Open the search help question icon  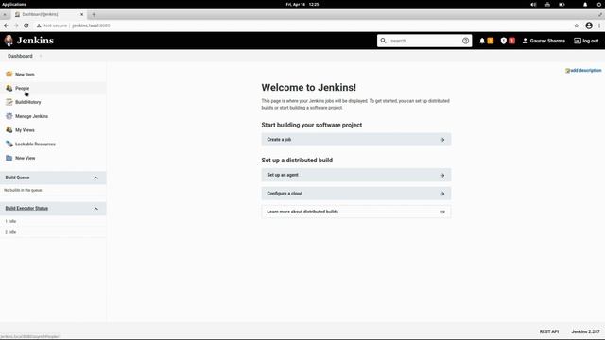(466, 41)
